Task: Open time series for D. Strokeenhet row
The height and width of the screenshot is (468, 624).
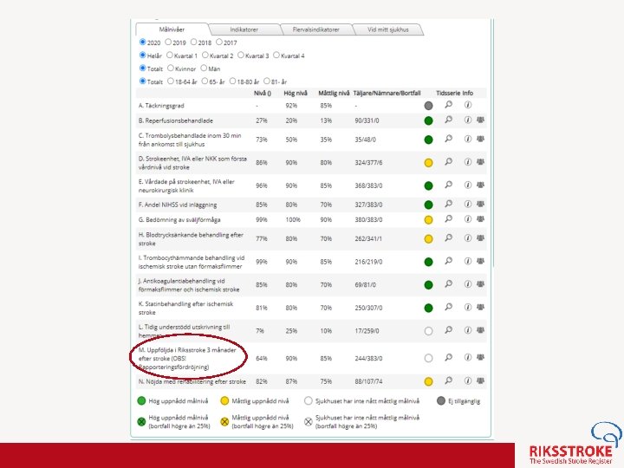Action: point(449,161)
